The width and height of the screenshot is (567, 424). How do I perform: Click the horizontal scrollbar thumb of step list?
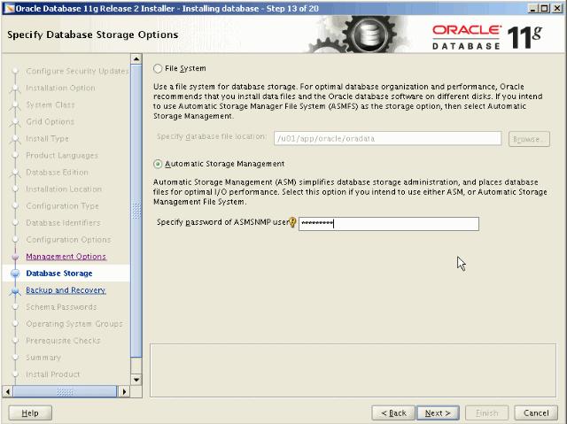pos(65,391)
